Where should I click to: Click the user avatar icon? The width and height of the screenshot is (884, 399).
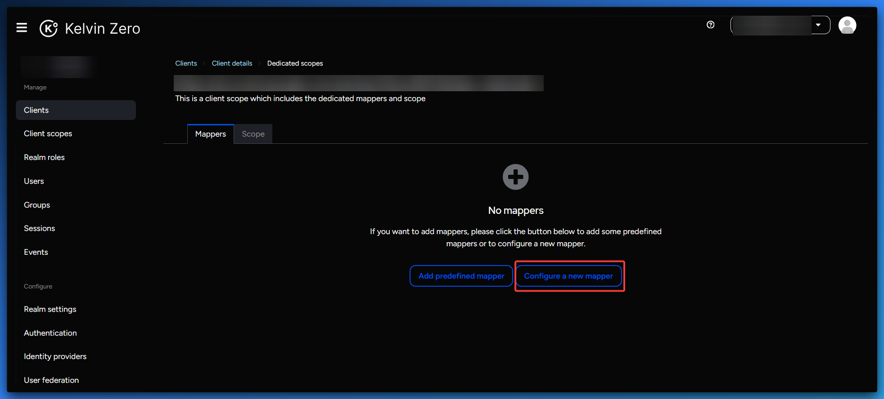click(847, 25)
